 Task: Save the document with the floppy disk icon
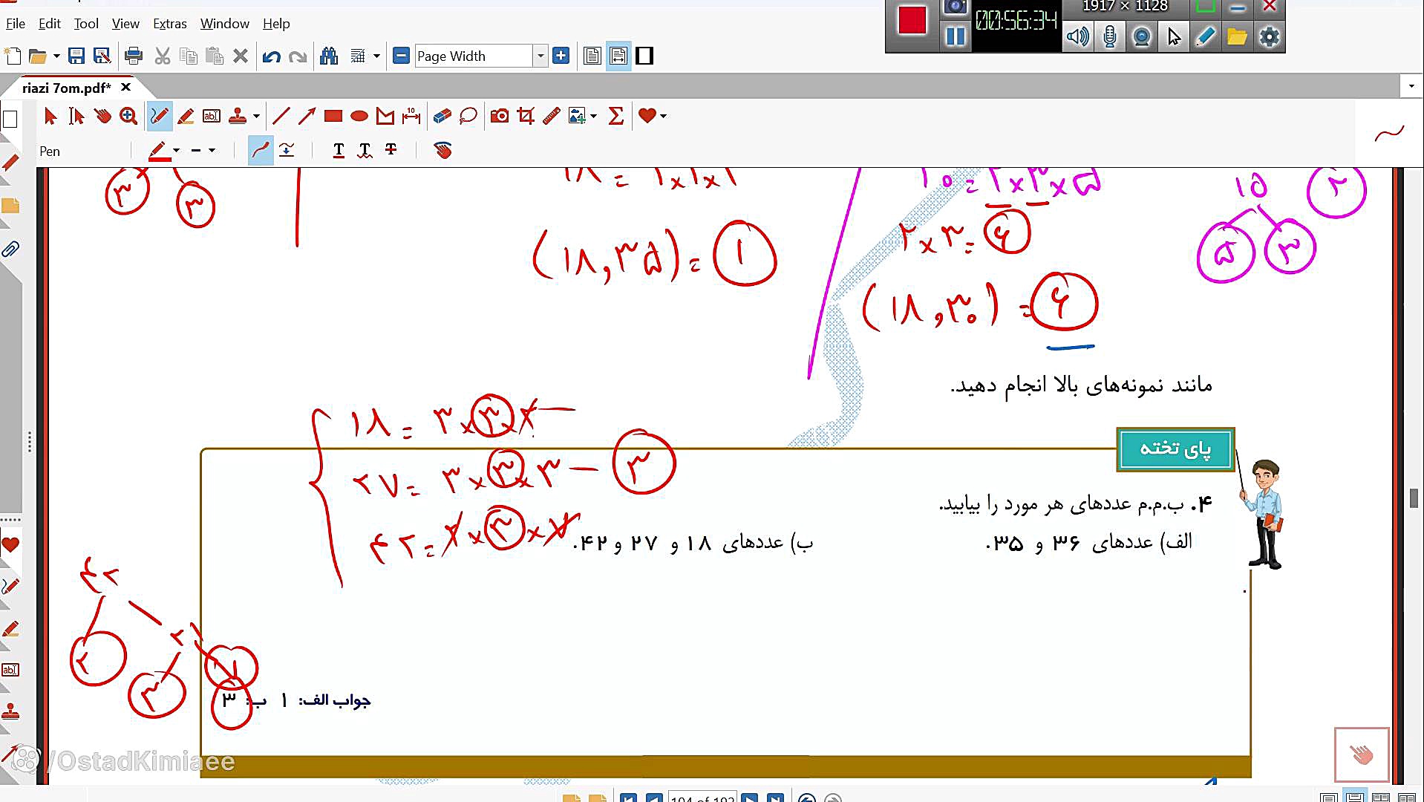coord(76,56)
